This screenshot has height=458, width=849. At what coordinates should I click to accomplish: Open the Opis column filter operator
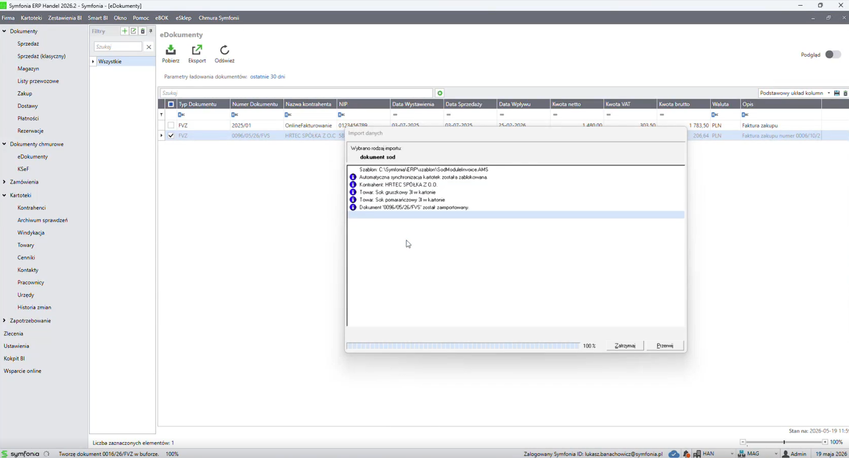(746, 115)
